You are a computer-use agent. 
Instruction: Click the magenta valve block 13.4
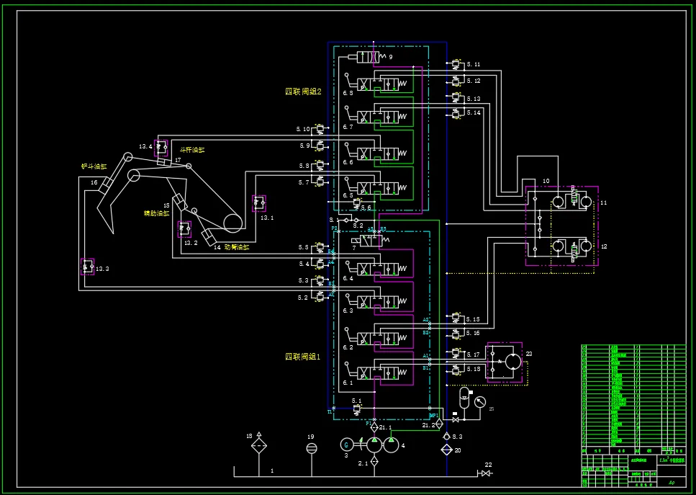(161, 148)
